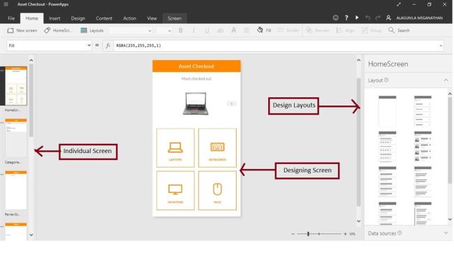Click the Reorder toolbar button
The image size is (454, 255).
pyautogui.click(x=318, y=31)
